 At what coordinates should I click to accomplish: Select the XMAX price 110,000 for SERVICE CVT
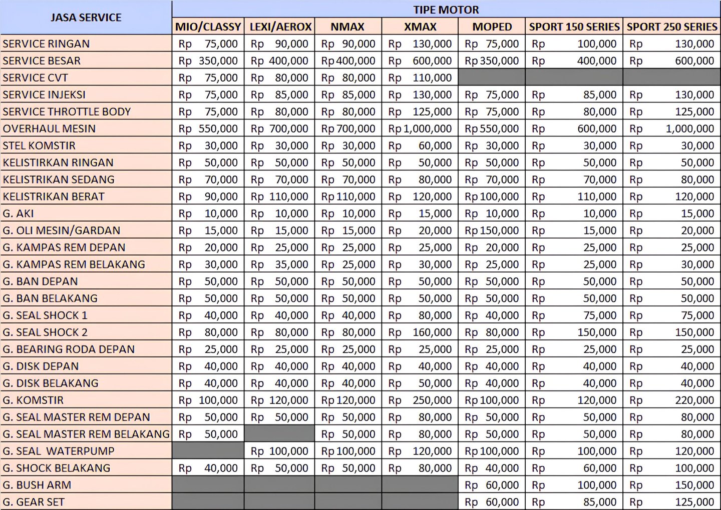[420, 78]
